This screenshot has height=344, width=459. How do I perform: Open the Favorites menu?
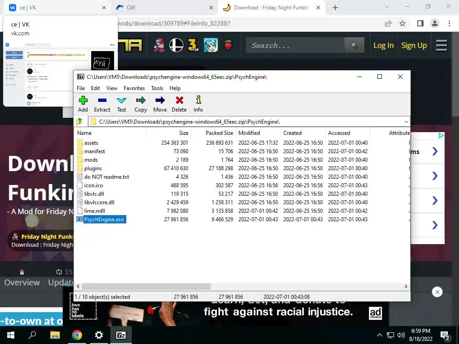(x=134, y=88)
